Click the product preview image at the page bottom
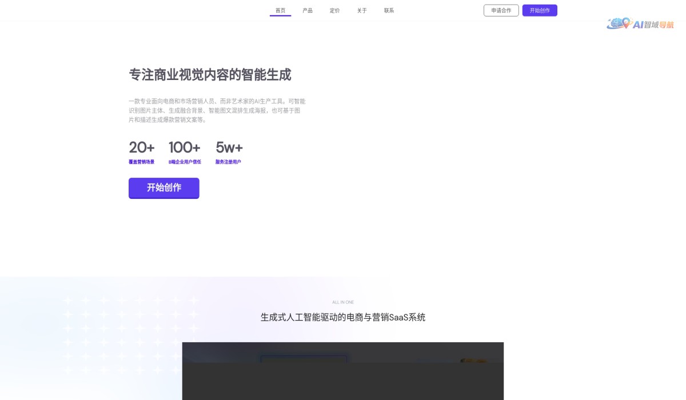Viewport: 686px width, 400px height. (x=342, y=371)
